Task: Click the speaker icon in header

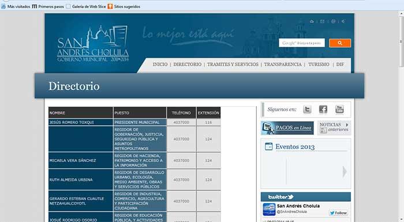Action: tap(343, 21)
